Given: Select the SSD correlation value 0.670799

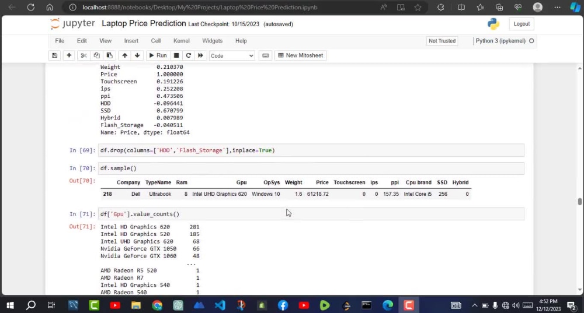Looking at the screenshot, I should [x=169, y=110].
